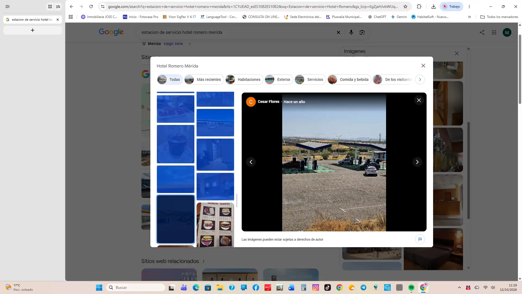Select the Todas photo filter
Screen dimensions: 522x294
[x=170, y=79]
